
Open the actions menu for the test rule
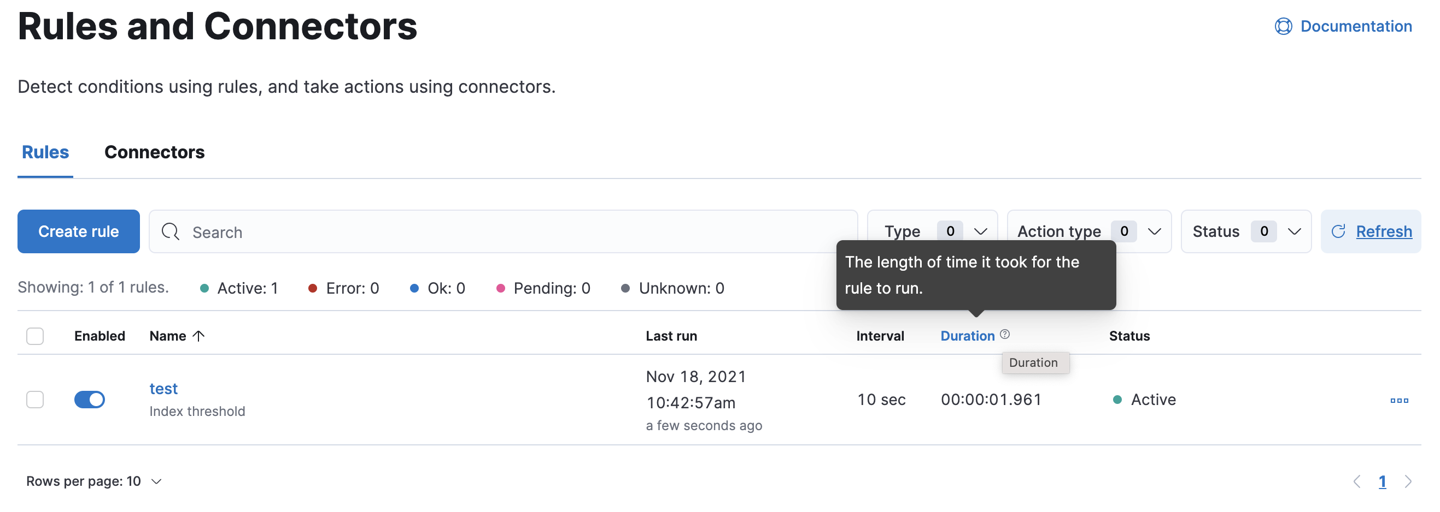pos(1400,400)
